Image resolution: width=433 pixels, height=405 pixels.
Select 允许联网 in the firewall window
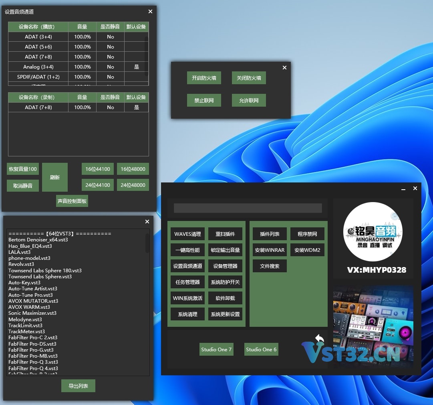point(249,100)
